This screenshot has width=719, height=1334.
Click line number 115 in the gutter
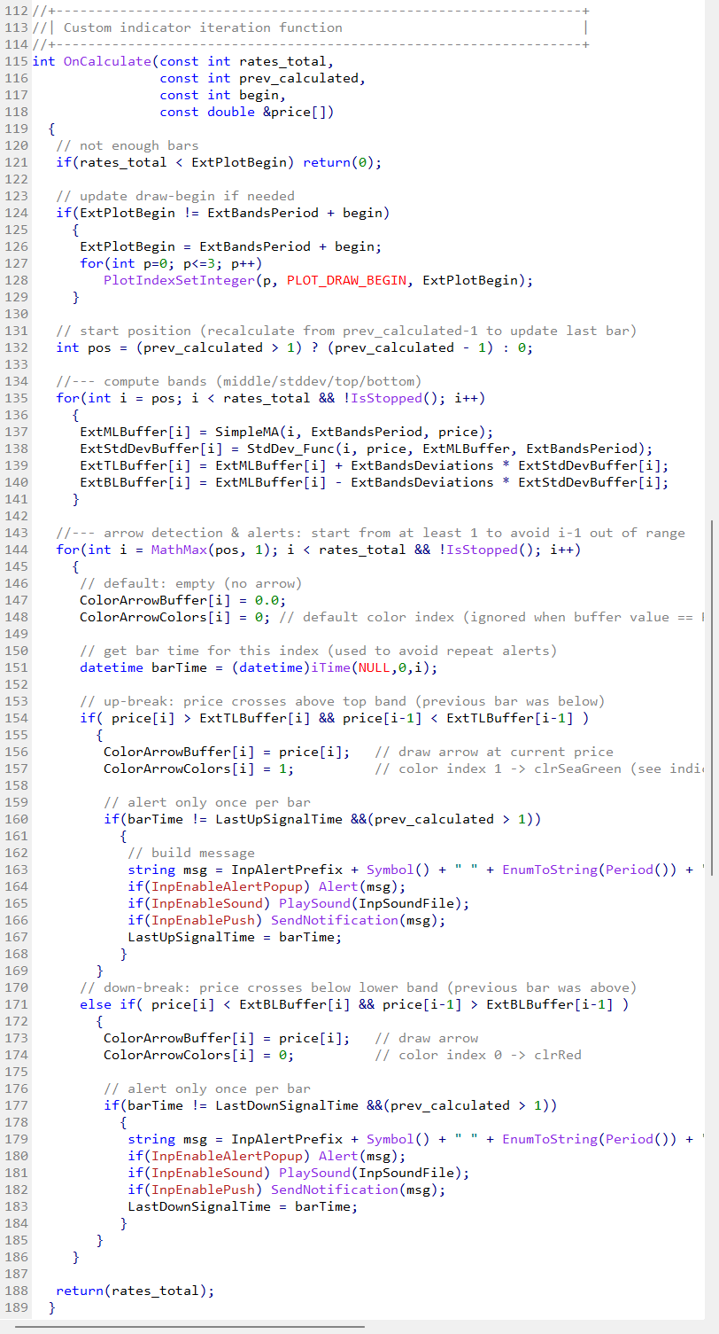pyautogui.click(x=16, y=61)
